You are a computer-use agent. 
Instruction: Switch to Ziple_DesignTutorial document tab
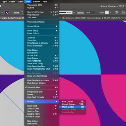tap(12, 18)
